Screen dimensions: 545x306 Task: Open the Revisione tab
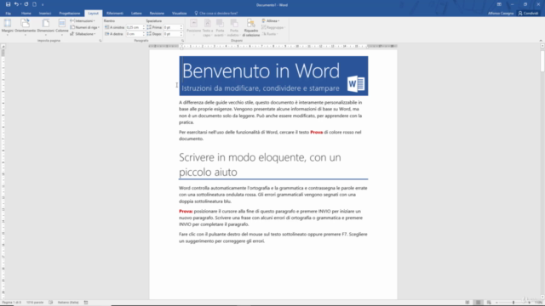157,14
